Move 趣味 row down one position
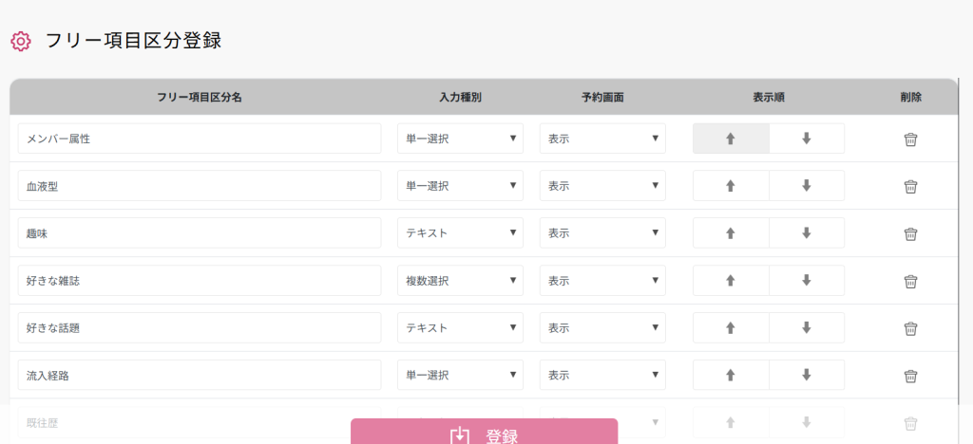 click(x=806, y=233)
